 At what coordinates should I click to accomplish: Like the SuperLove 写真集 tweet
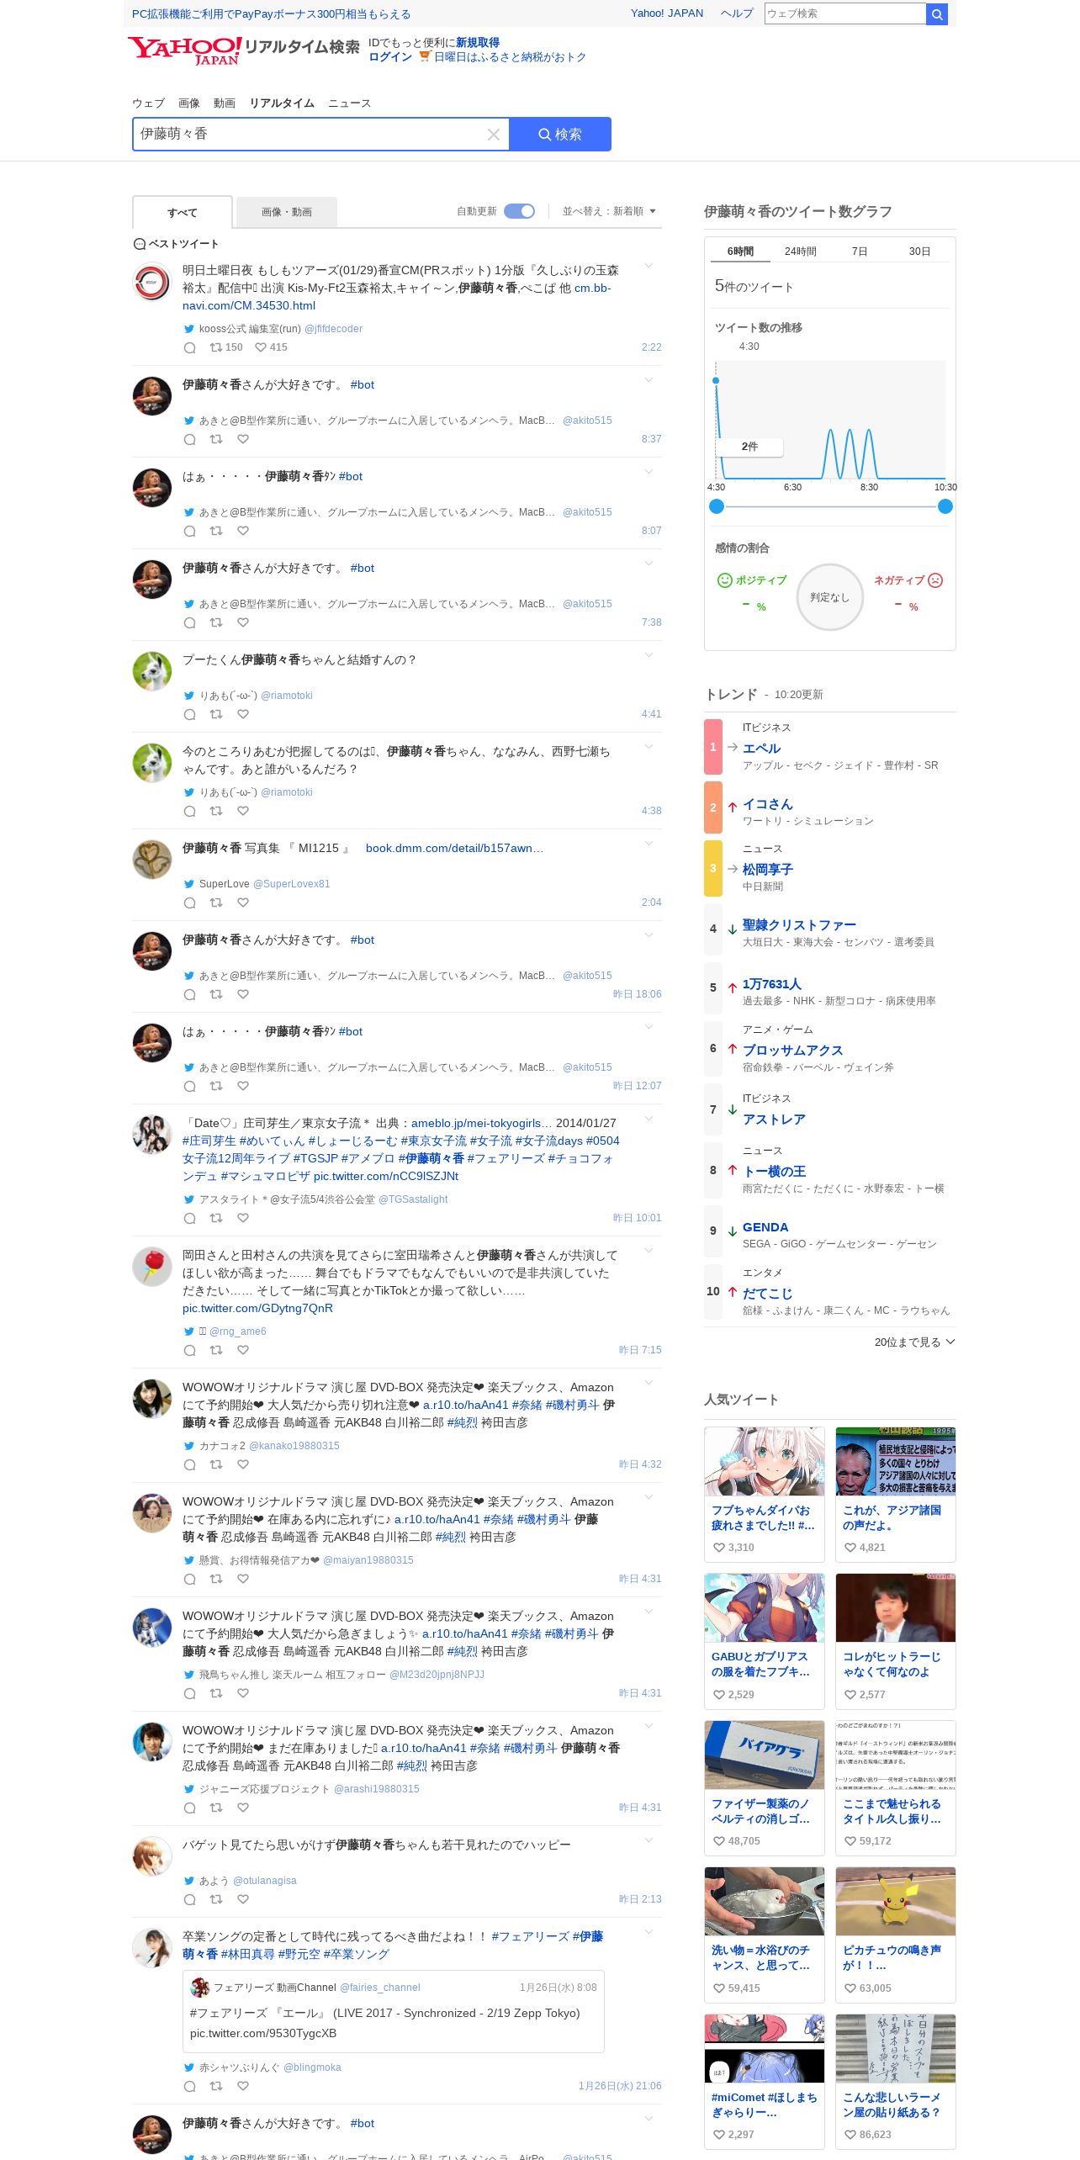243,903
